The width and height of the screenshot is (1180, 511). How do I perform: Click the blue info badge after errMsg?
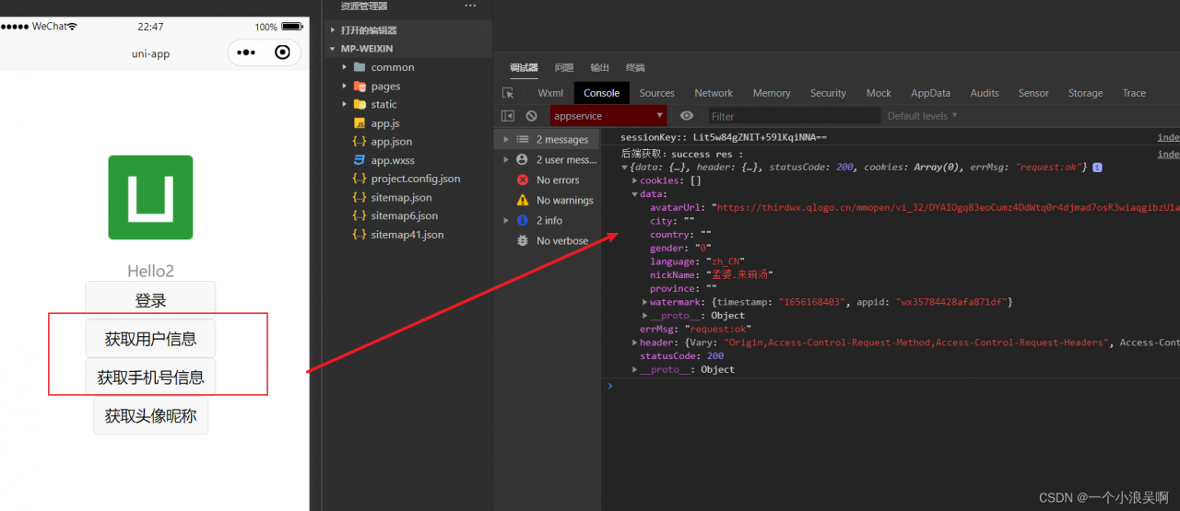pyautogui.click(x=1098, y=168)
